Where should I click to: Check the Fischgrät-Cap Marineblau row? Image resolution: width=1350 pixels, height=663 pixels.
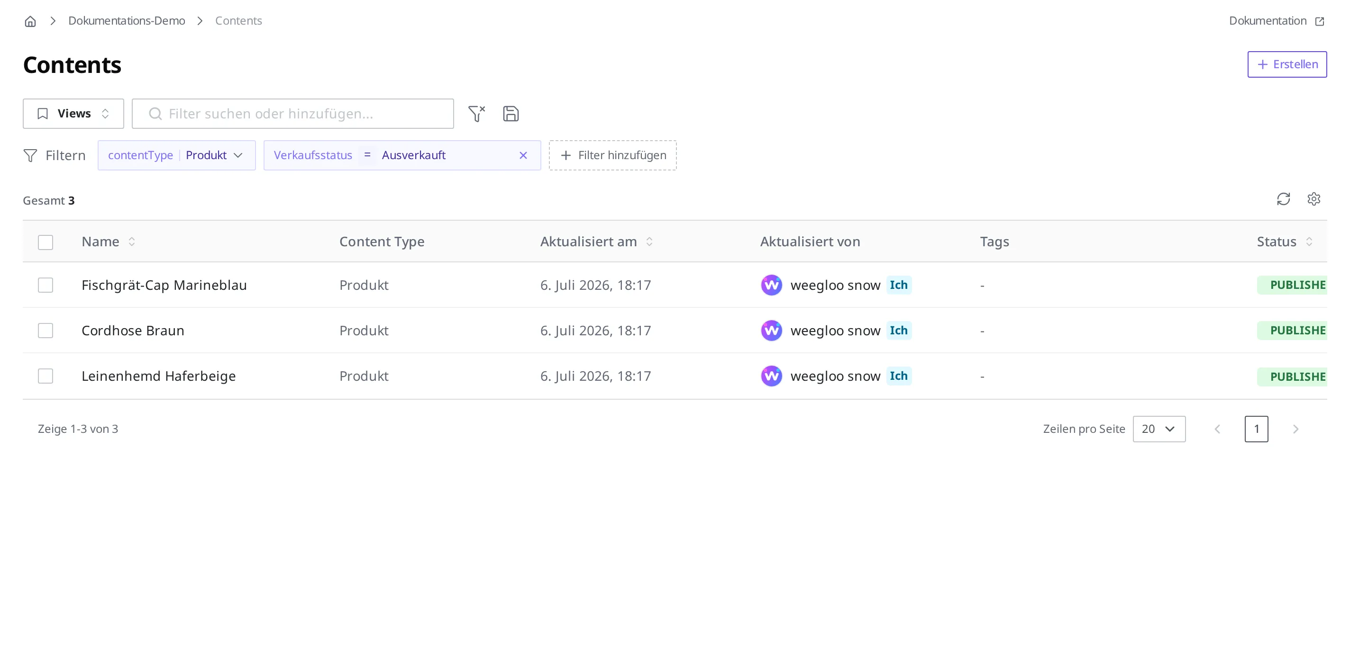[x=46, y=285]
